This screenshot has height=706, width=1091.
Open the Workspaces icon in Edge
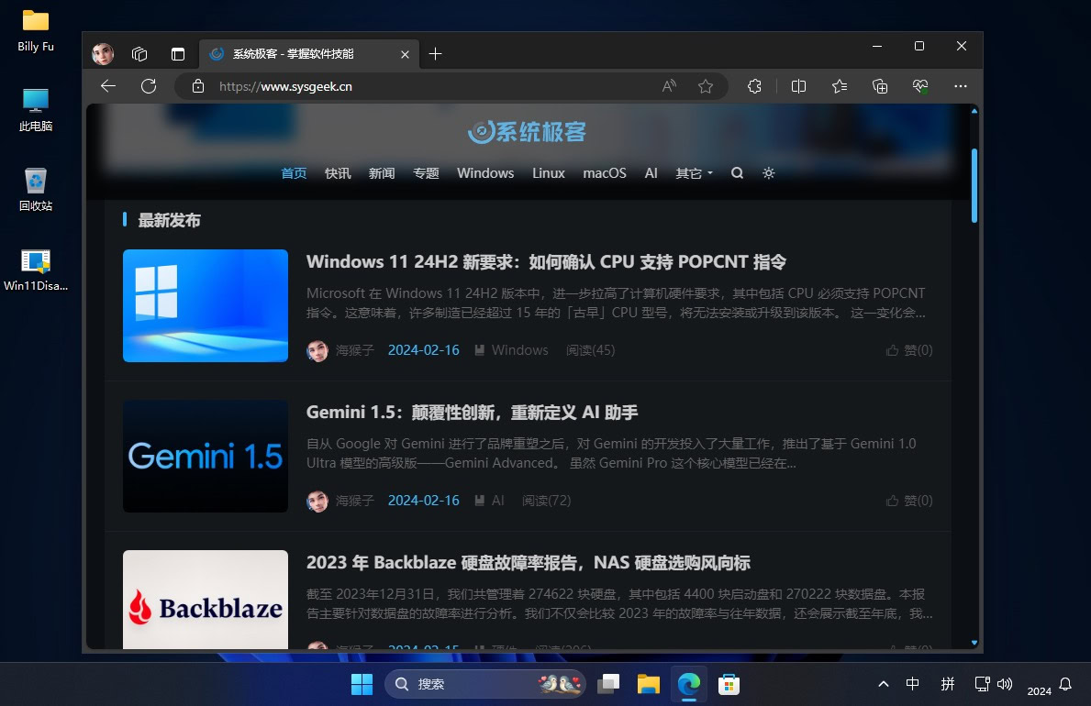[x=139, y=53]
